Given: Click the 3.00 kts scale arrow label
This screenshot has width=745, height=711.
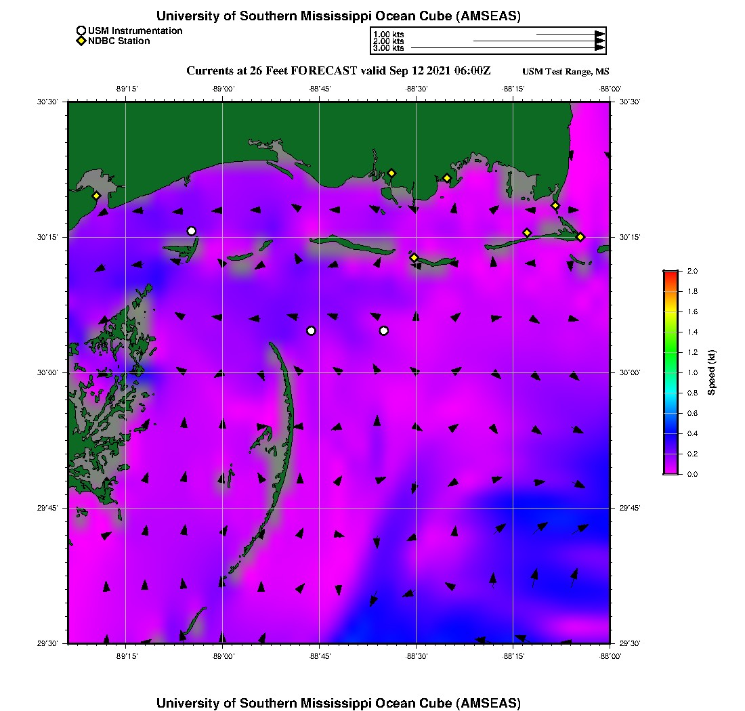Looking at the screenshot, I should pos(388,48).
